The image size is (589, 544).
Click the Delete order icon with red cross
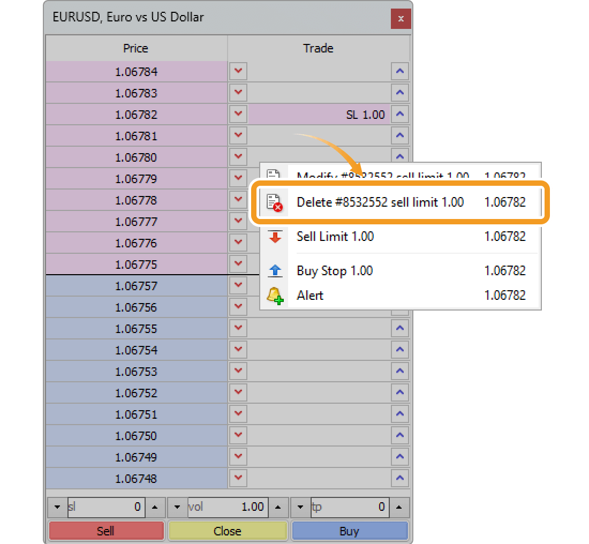tap(275, 202)
